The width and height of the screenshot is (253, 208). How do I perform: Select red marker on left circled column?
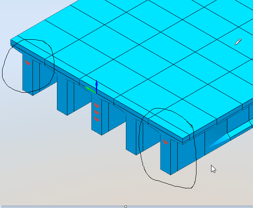click(28, 62)
